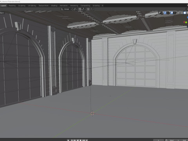This screenshot has width=188, height=141.
Task: Jump to start frame of timeline
Action: coord(72,140)
